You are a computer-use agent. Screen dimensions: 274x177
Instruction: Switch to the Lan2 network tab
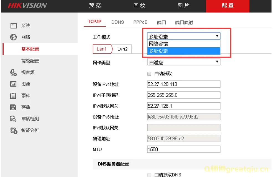tap(123, 49)
